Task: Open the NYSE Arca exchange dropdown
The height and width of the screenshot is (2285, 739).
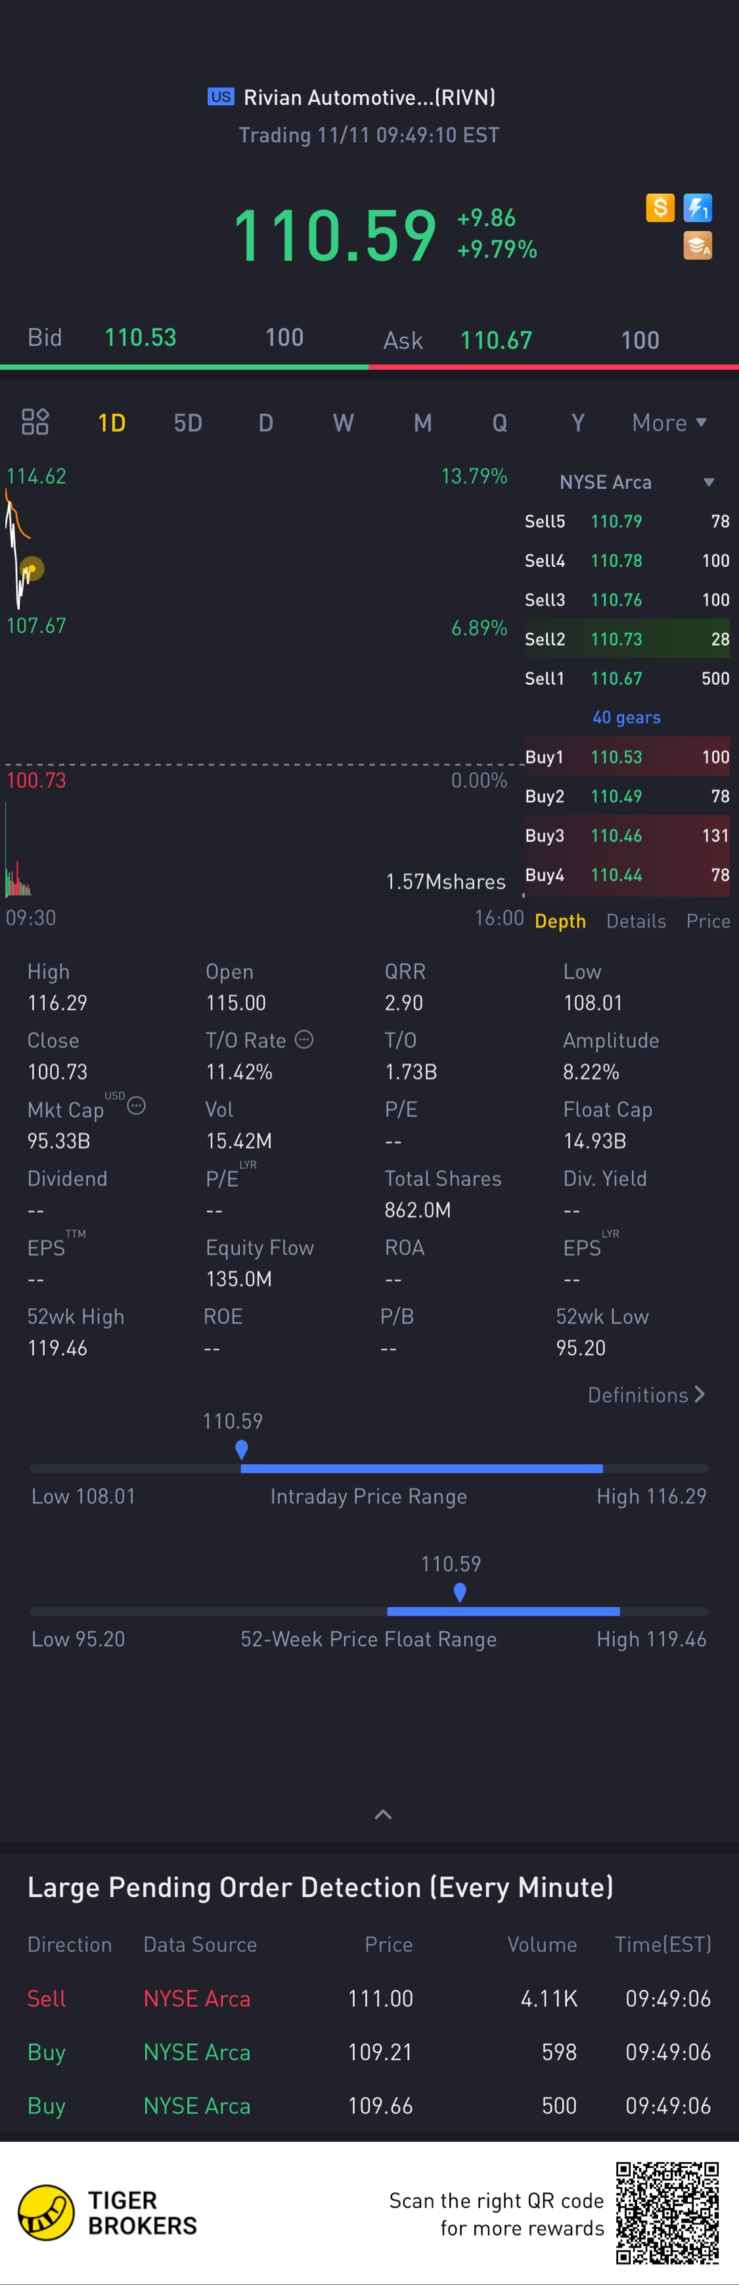Action: [635, 482]
